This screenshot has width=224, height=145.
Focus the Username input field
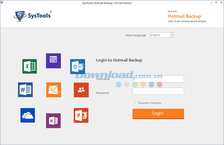158,79
